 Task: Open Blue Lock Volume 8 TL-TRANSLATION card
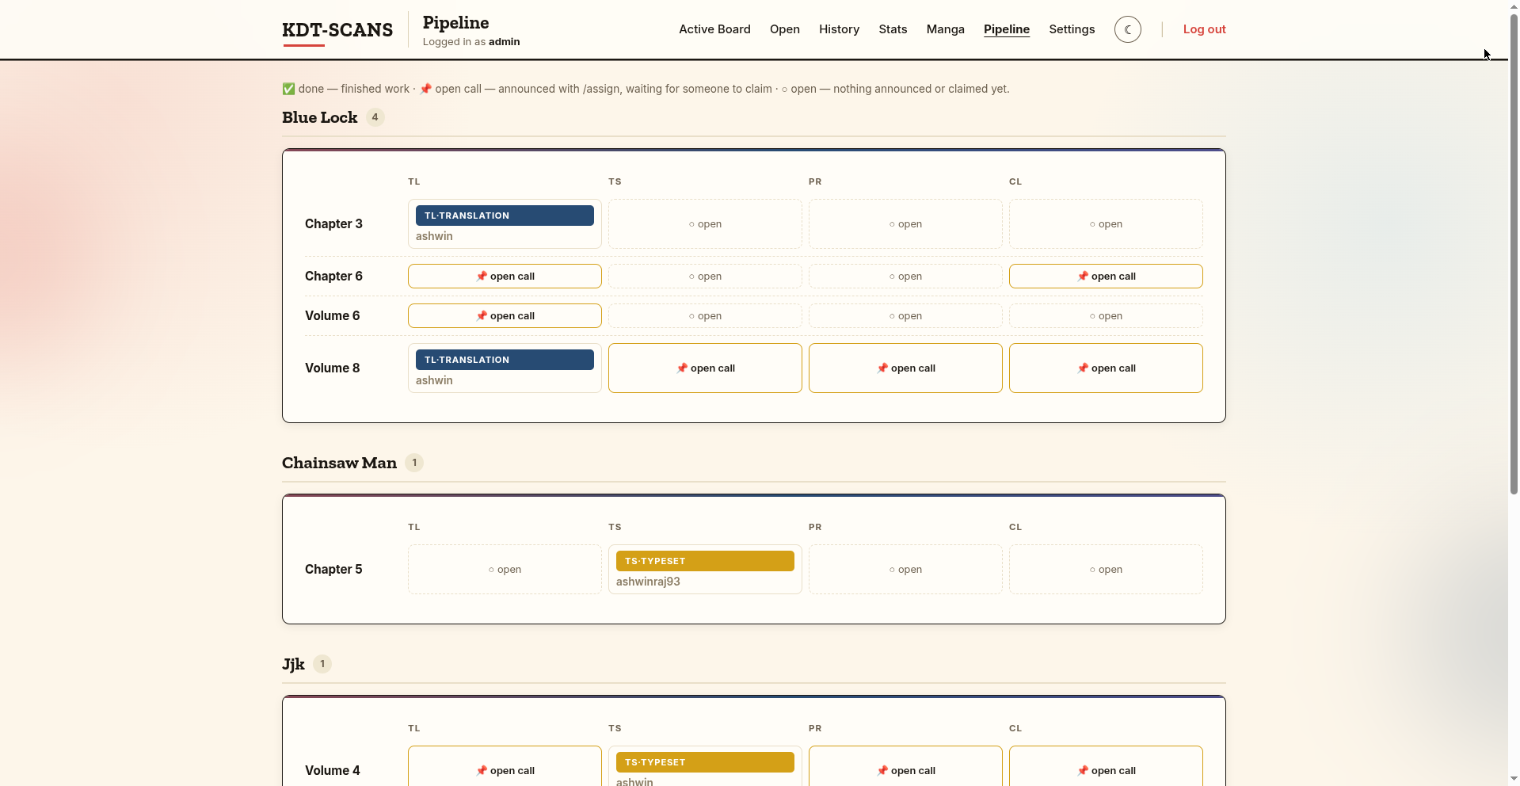pyautogui.click(x=505, y=368)
